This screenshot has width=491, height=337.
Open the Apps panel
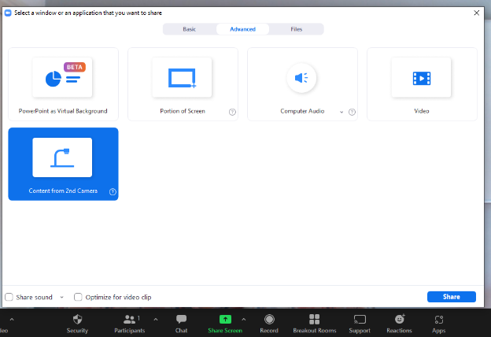coord(439,324)
